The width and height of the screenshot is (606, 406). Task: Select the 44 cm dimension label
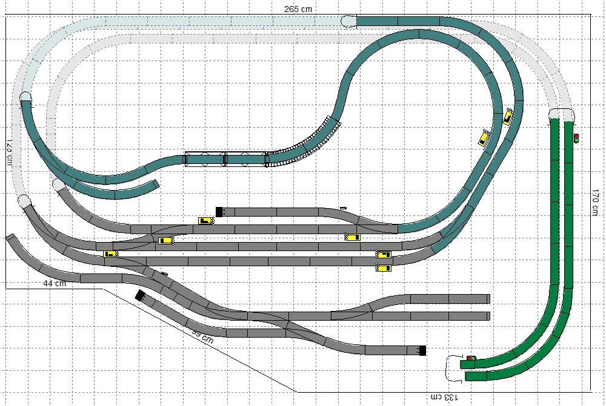pos(55,283)
